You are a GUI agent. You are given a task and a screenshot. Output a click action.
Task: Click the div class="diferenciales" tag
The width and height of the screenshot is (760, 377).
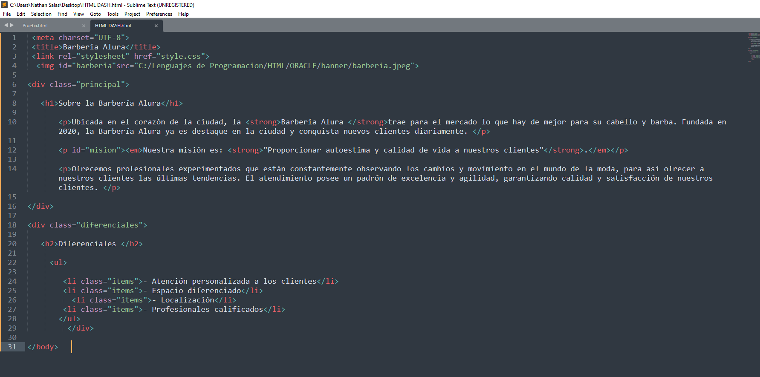click(x=87, y=225)
